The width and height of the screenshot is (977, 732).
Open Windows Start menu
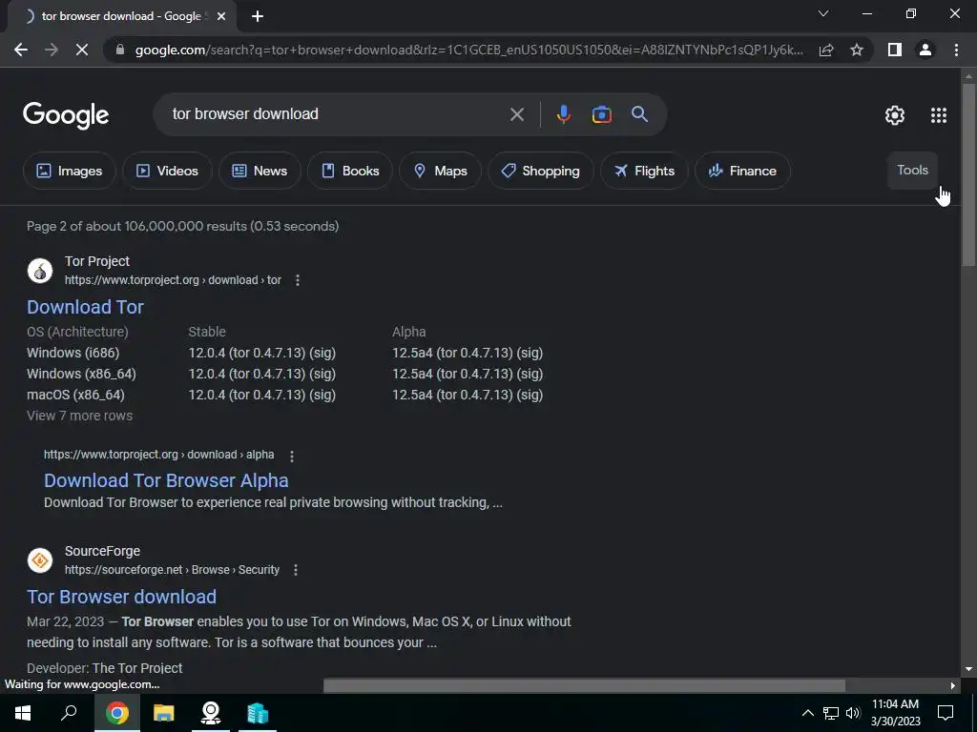[23, 713]
